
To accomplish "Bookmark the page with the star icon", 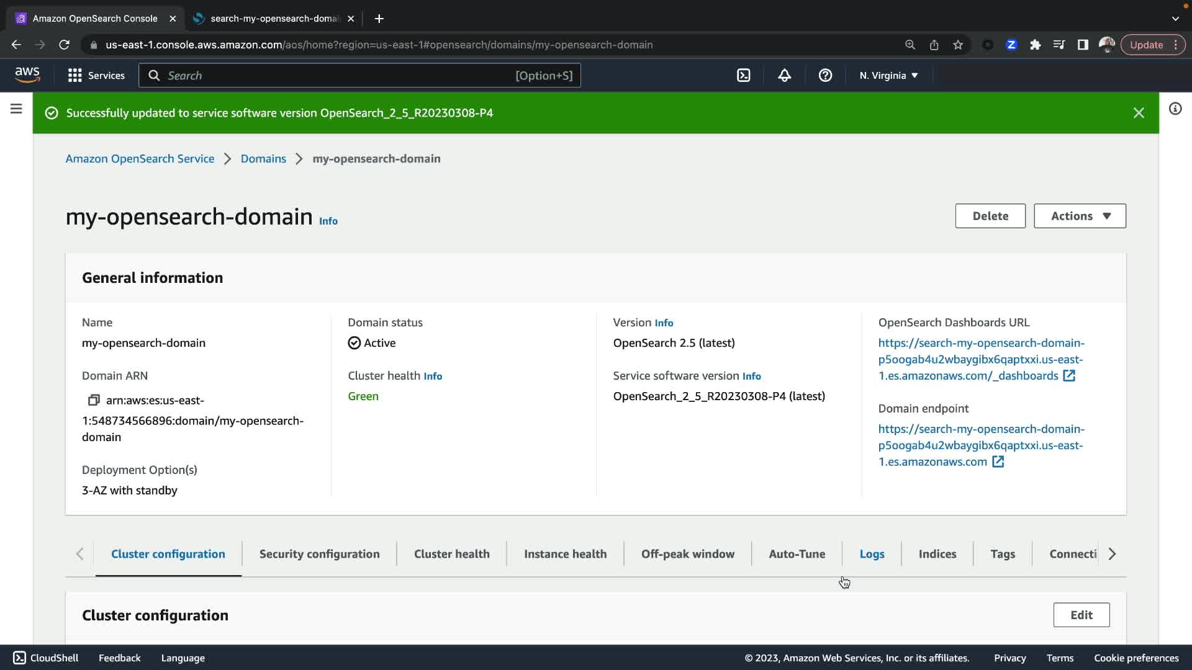I will click(958, 45).
